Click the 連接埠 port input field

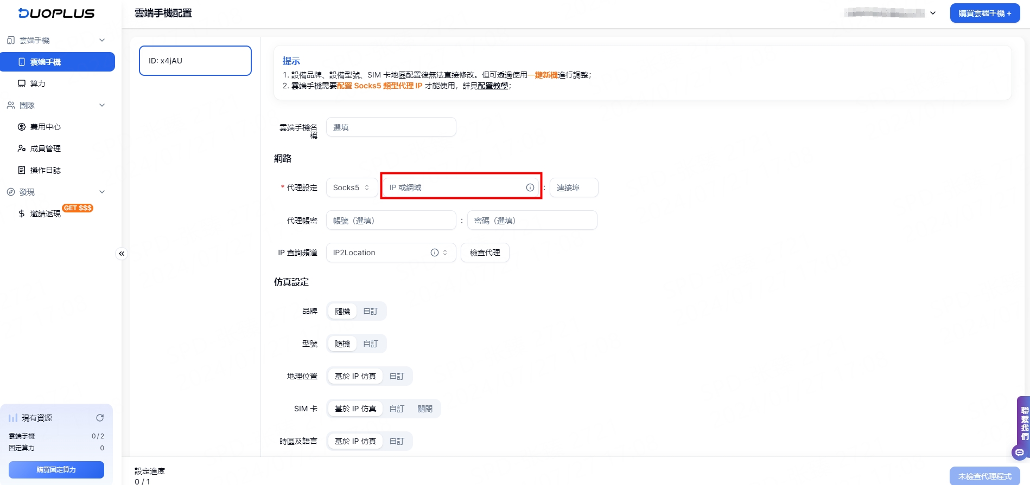tap(574, 187)
